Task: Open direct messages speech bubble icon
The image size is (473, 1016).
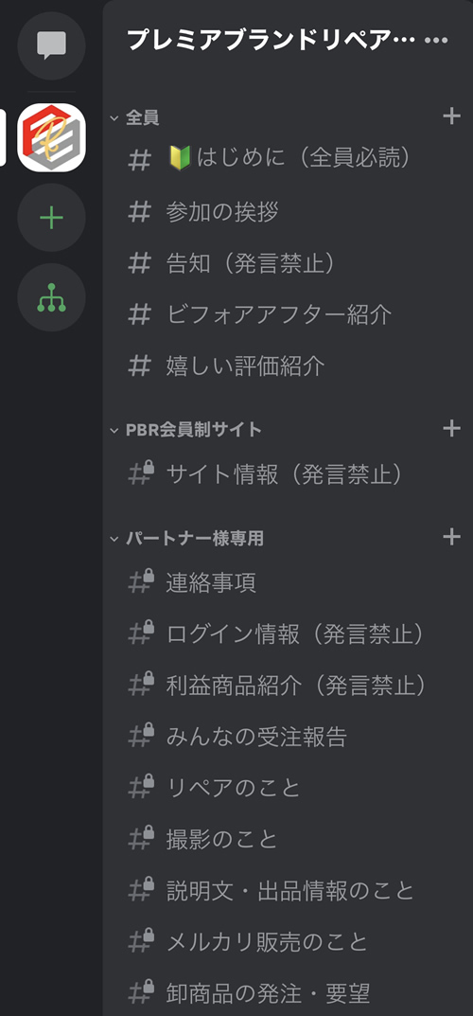Action: pyautogui.click(x=51, y=45)
